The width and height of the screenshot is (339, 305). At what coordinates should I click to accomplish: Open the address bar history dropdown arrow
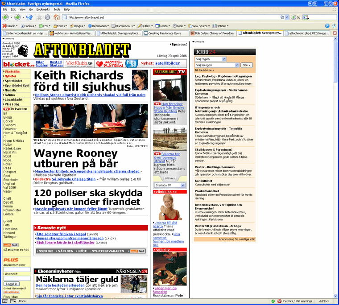pyautogui.click(x=287, y=17)
